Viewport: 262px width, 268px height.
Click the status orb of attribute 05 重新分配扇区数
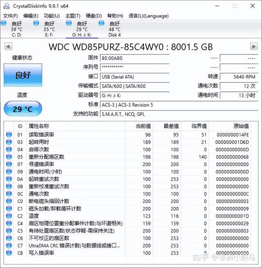(9, 157)
